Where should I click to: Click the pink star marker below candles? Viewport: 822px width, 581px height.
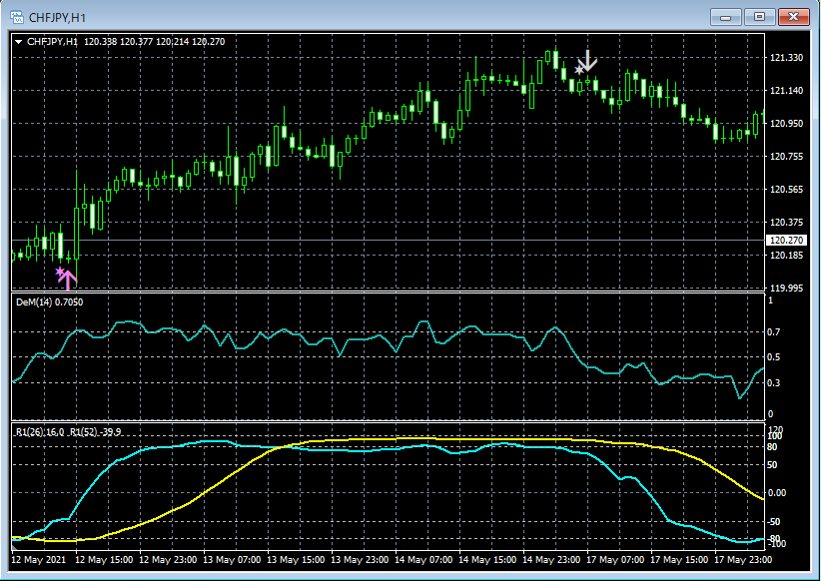[60, 272]
